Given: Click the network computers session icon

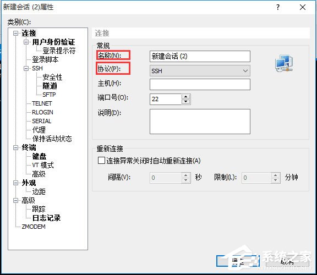Looking at the screenshot, I should [284, 63].
